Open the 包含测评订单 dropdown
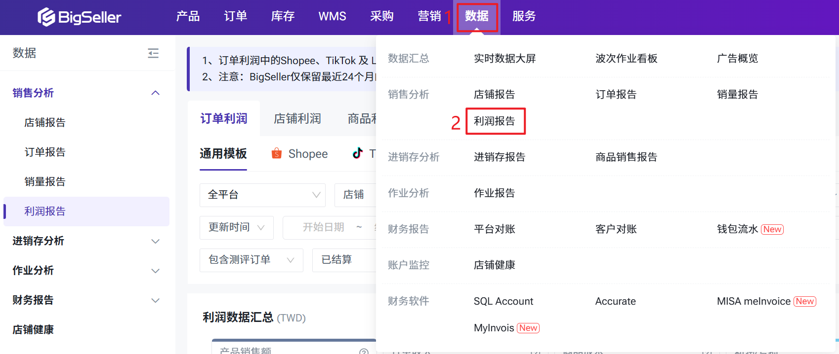 pyautogui.click(x=251, y=260)
